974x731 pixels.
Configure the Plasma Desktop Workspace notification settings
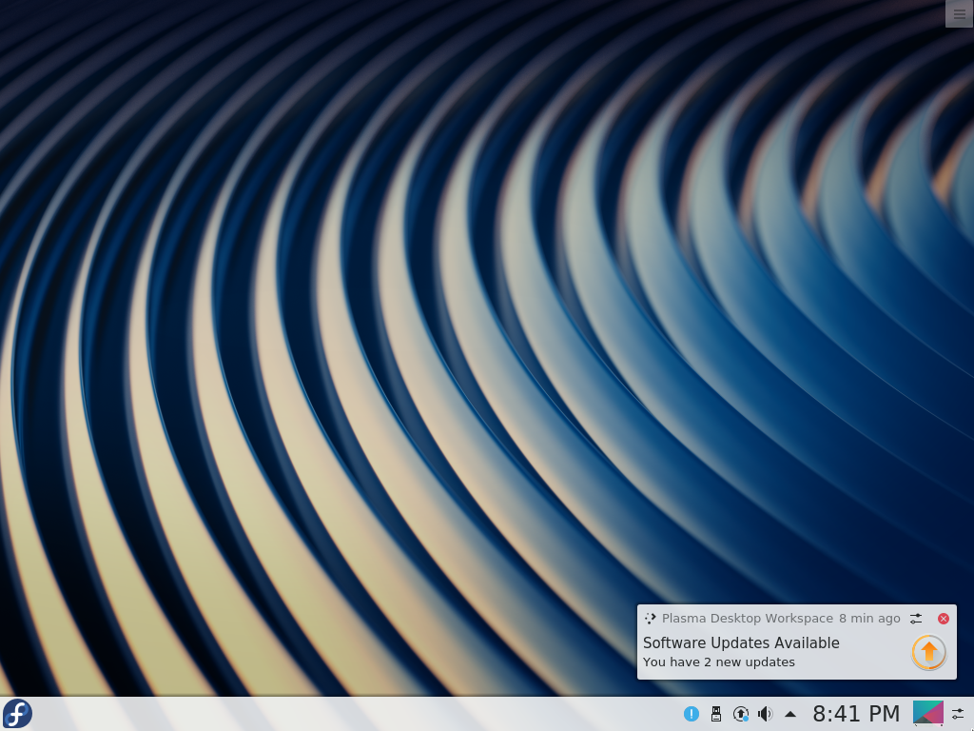pyautogui.click(x=916, y=619)
